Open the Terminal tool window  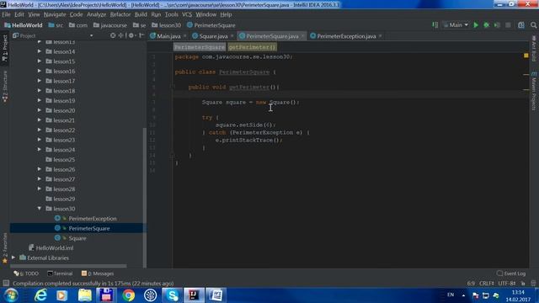tap(60, 274)
